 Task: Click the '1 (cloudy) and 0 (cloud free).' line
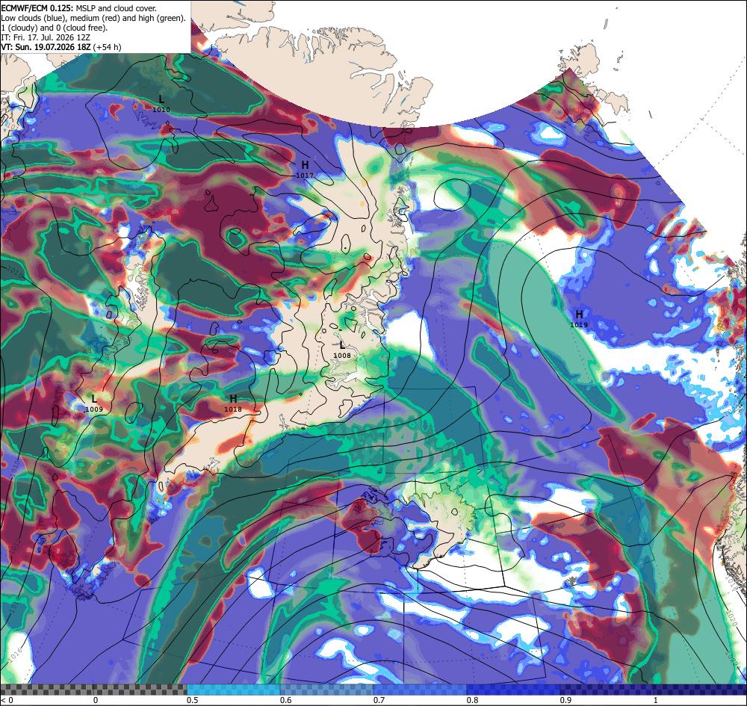pos(55,27)
